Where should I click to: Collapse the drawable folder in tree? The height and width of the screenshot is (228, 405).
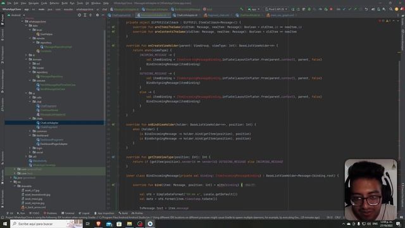(x=15, y=186)
